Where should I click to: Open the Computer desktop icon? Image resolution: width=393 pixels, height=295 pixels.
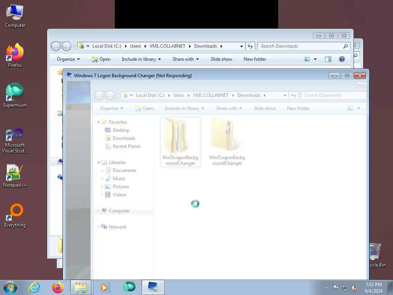click(x=15, y=16)
